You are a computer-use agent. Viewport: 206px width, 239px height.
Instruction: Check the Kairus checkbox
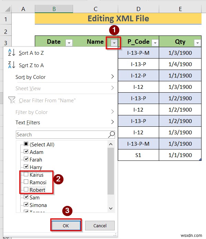[26, 174]
